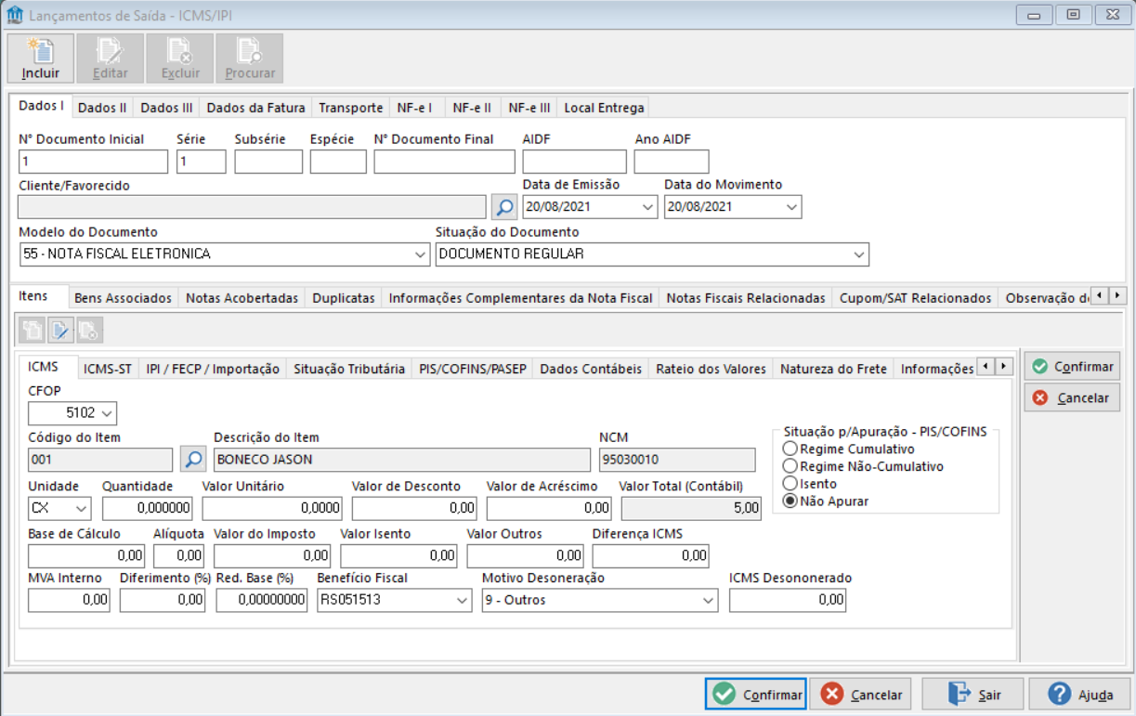Open the PIS/COFINS/PASEP tab
This screenshot has height=716, width=1136.
point(473,369)
